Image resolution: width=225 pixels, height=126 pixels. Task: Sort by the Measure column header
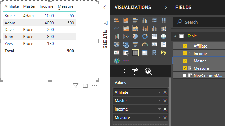coord(66,6)
